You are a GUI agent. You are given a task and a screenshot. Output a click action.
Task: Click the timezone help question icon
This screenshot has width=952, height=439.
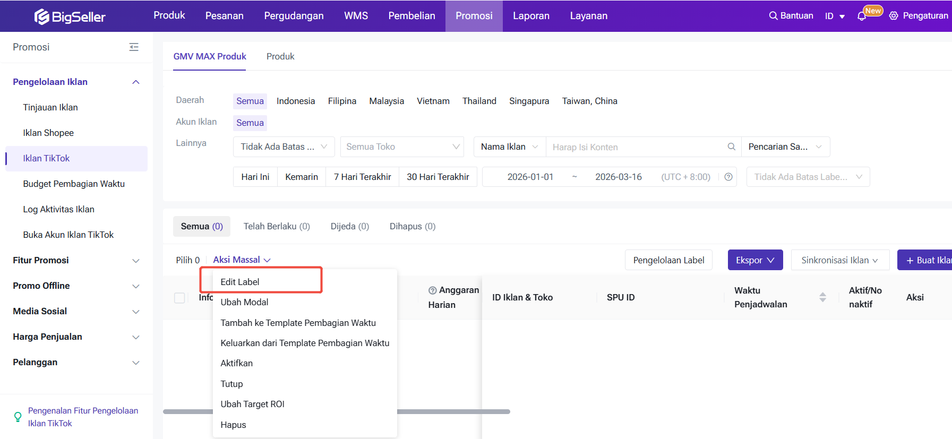click(x=728, y=177)
